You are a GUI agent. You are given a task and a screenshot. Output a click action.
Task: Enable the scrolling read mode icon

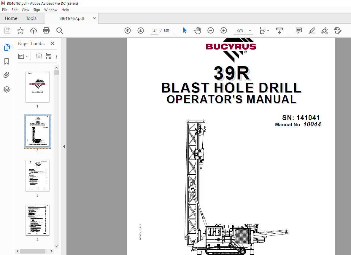tap(279, 31)
